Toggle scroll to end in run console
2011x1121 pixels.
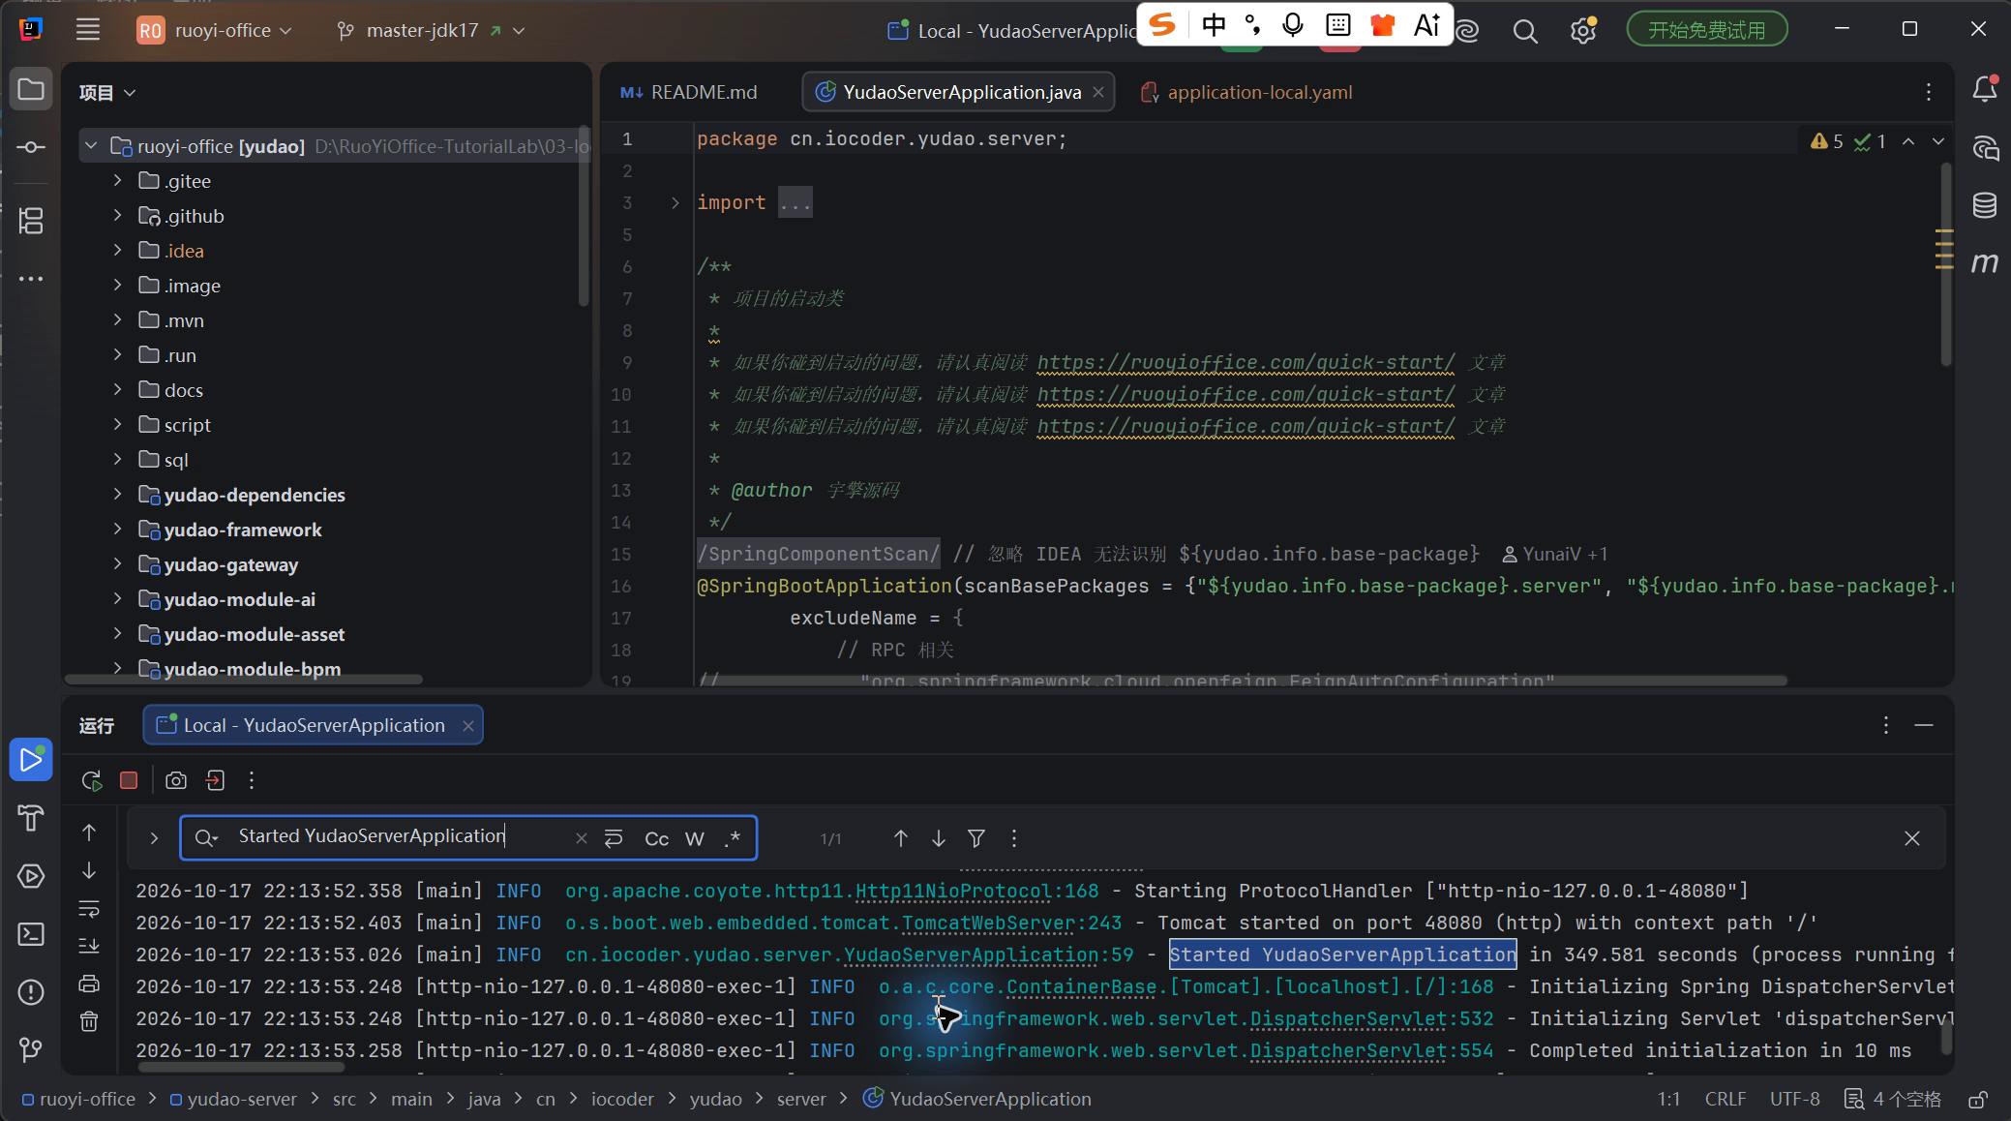pos(89,946)
